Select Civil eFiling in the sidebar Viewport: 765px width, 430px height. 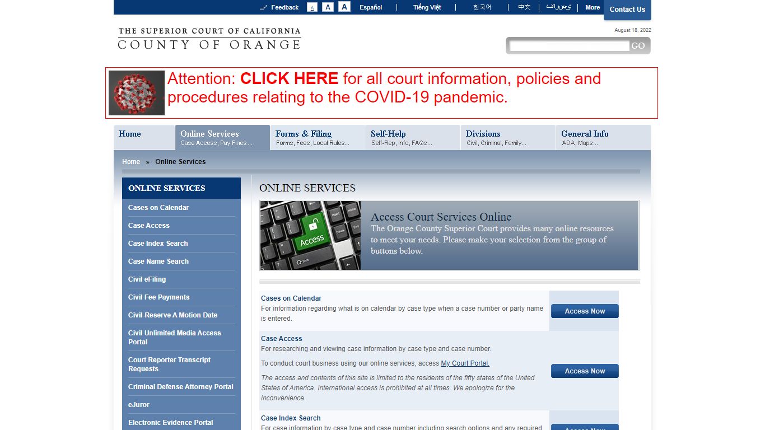point(147,279)
